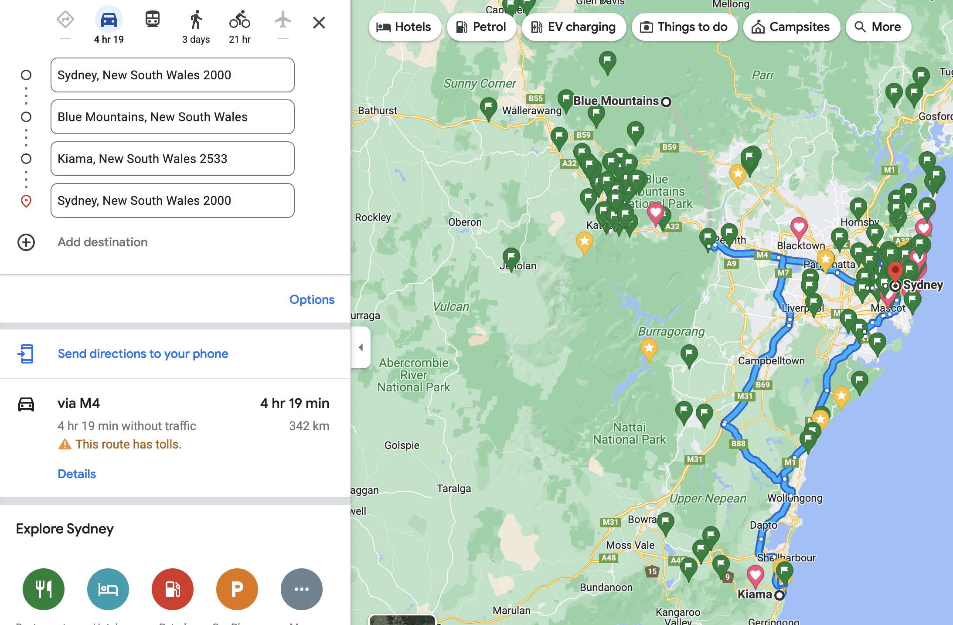The width and height of the screenshot is (953, 625).
Task: Select the Driving travel mode
Action: [109, 20]
